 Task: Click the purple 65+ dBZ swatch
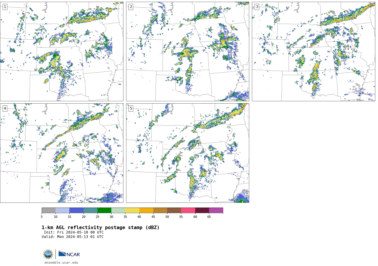(x=216, y=210)
